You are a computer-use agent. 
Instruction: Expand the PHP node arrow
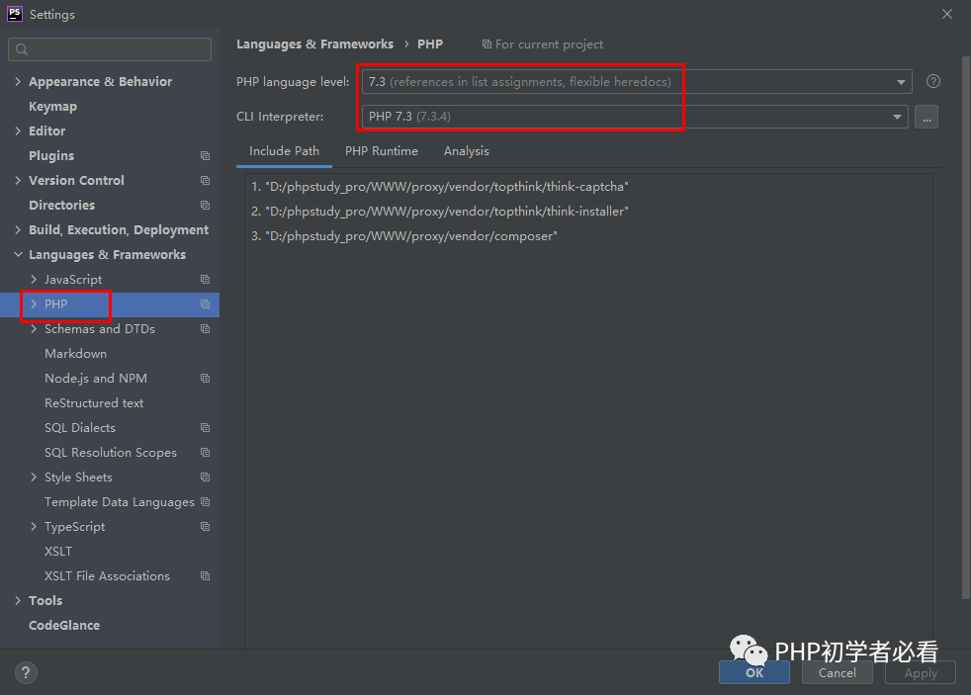click(x=34, y=304)
